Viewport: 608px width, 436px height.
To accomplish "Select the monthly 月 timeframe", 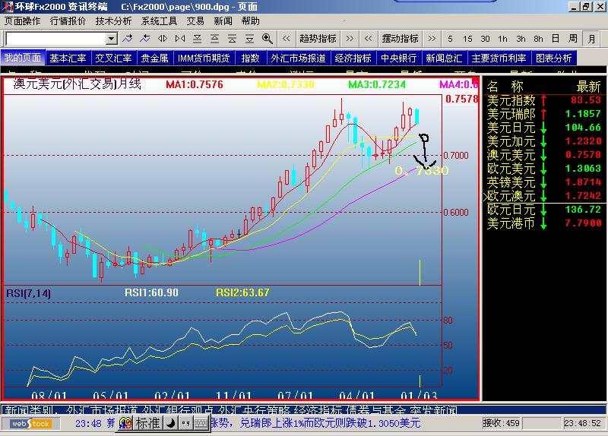I will 592,39.
